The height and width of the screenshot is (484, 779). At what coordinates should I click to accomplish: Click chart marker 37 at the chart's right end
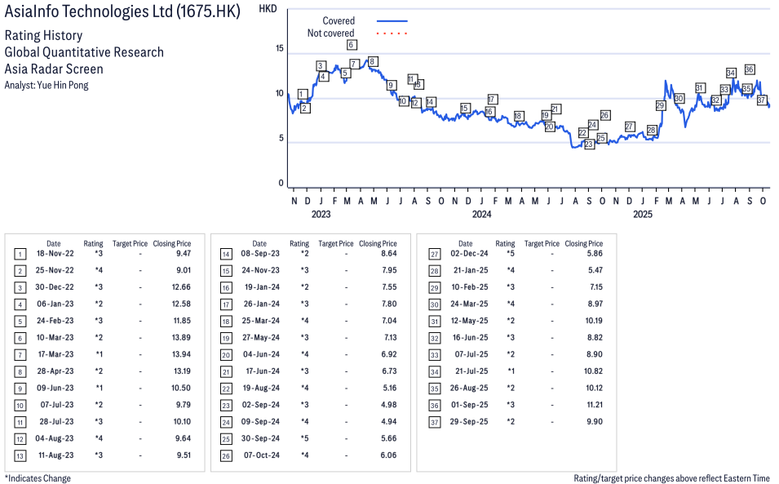[761, 100]
